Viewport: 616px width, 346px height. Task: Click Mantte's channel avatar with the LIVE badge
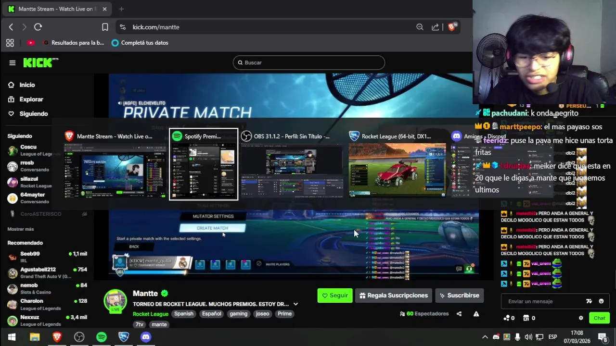pyautogui.click(x=115, y=301)
